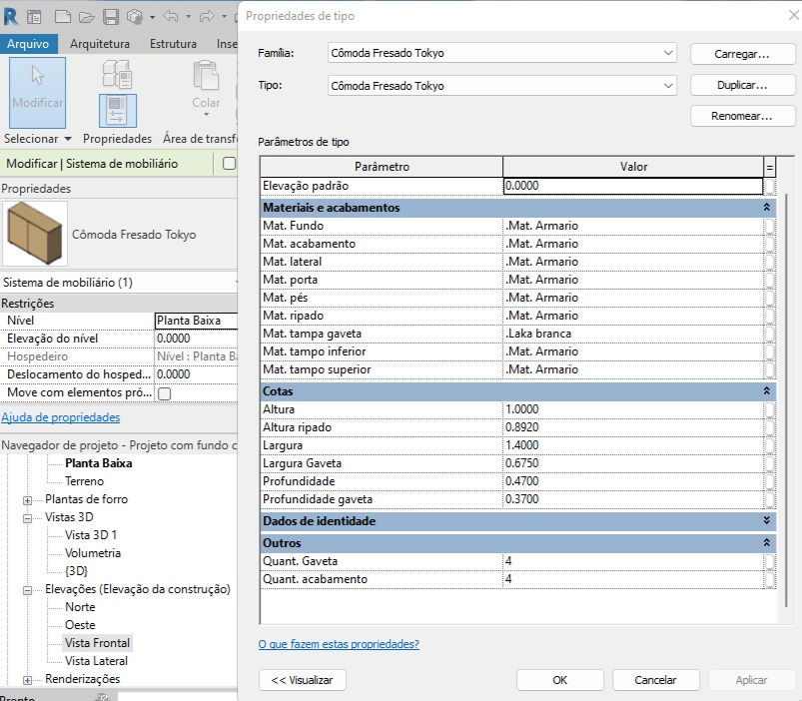Click the Revit R application logo
Image resolution: width=802 pixels, height=701 pixels.
pyautogui.click(x=10, y=16)
